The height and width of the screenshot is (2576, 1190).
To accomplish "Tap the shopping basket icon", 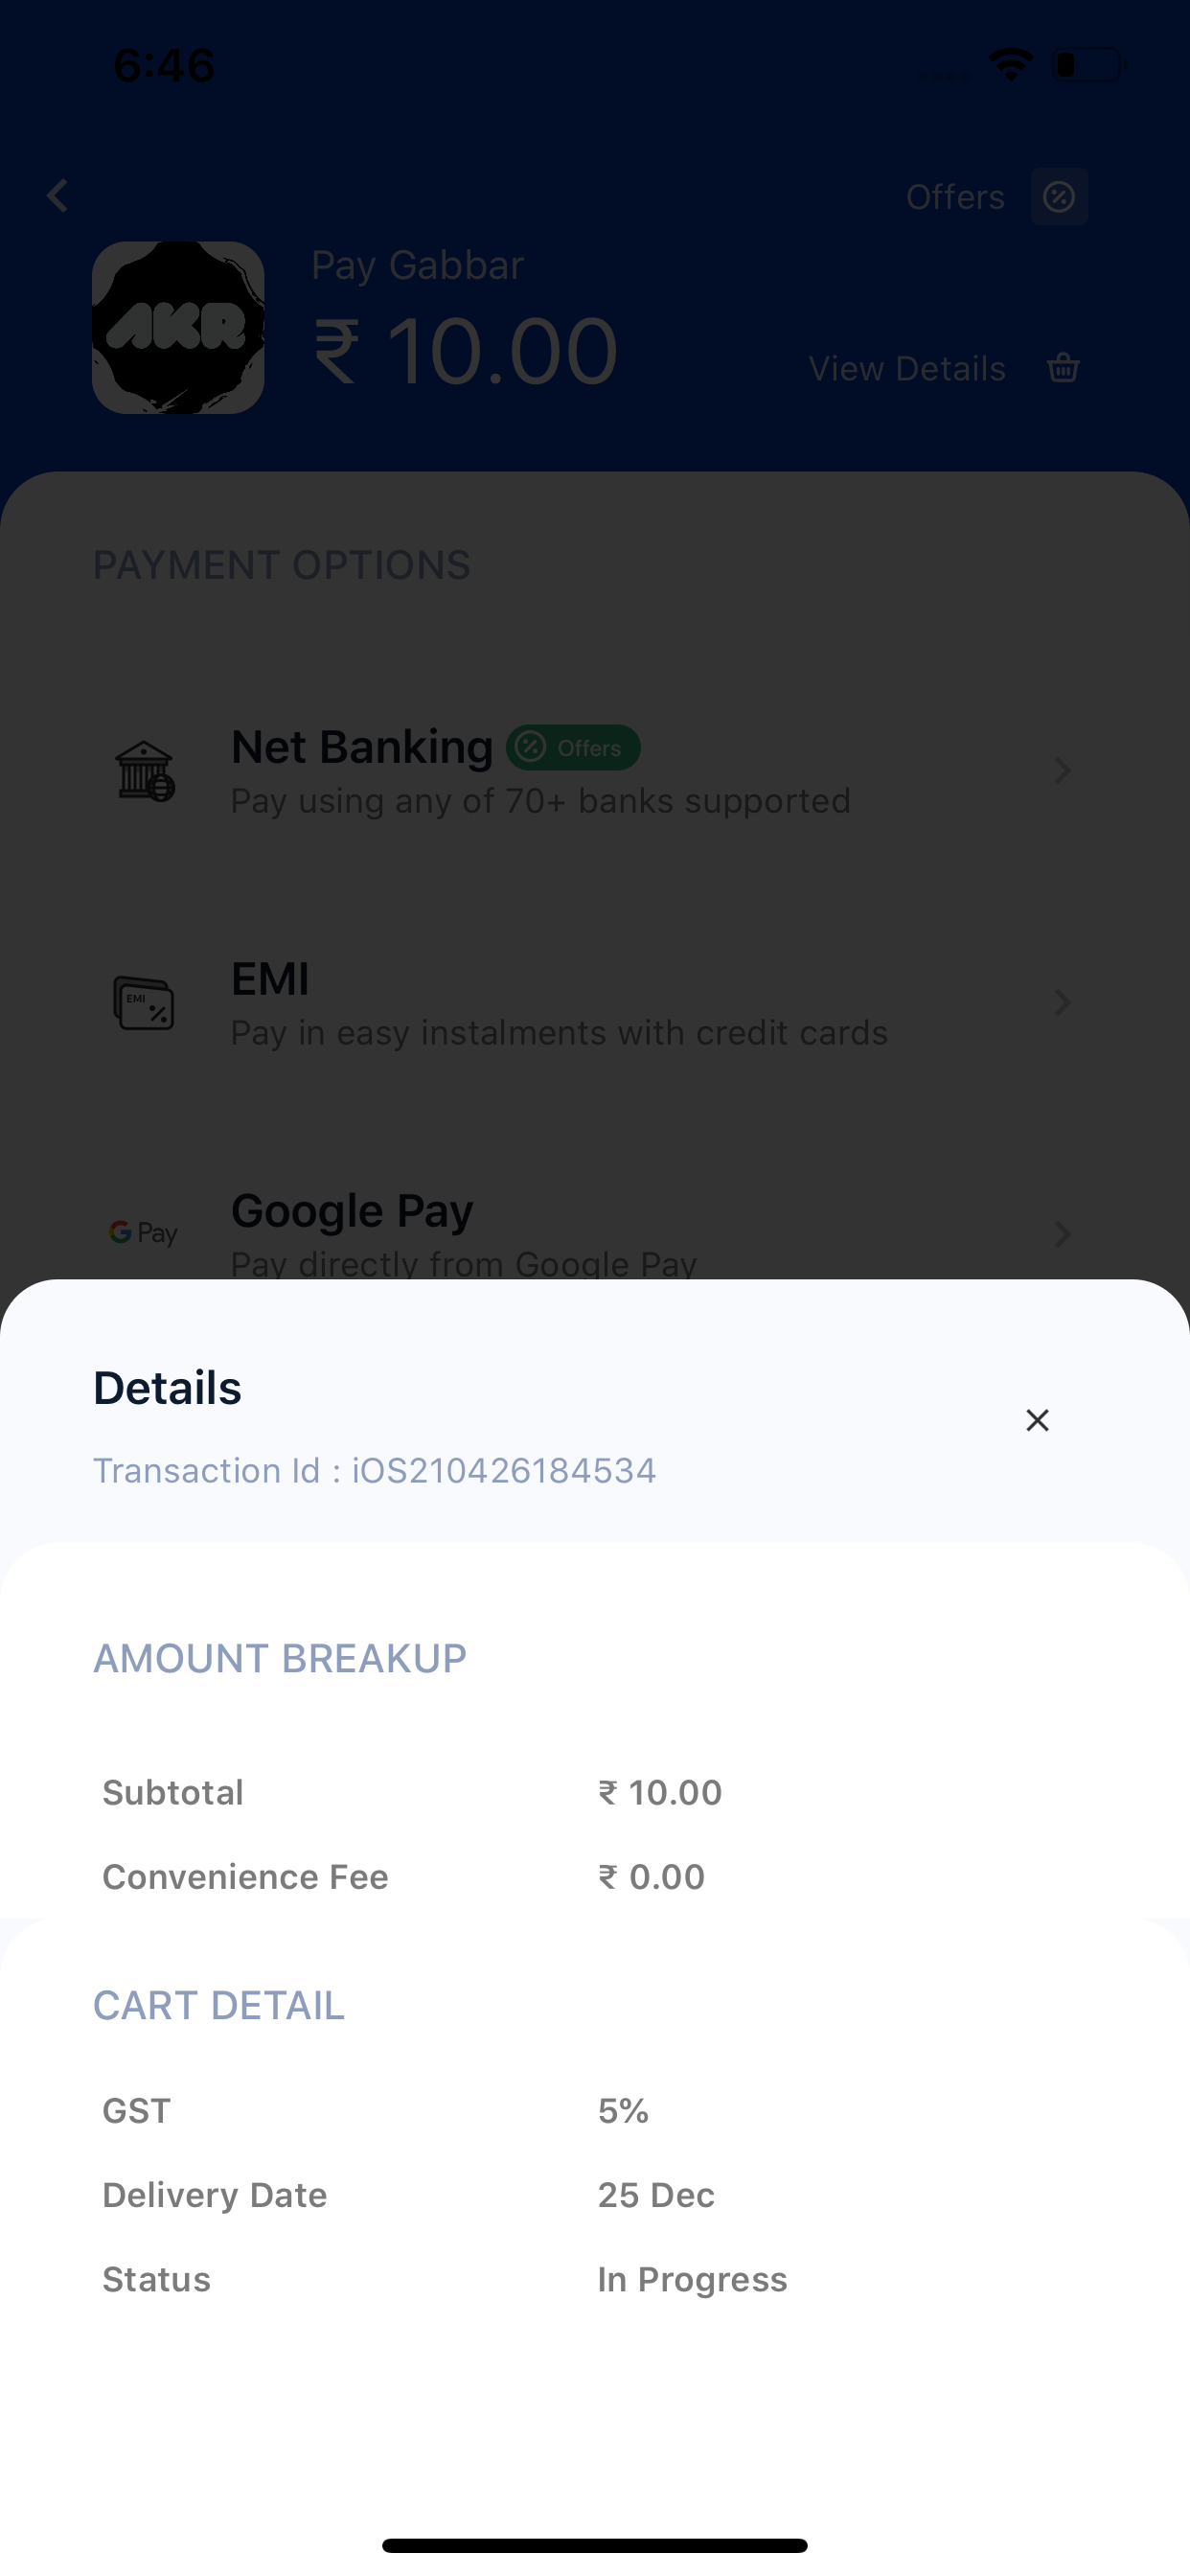I will tap(1063, 368).
